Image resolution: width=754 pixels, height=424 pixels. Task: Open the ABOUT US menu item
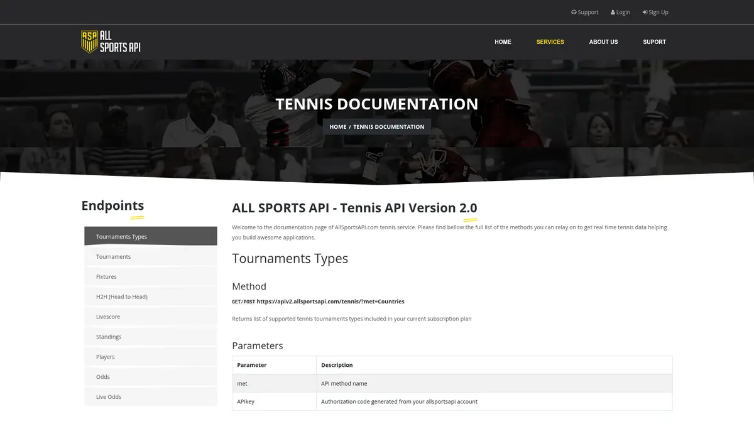(603, 42)
